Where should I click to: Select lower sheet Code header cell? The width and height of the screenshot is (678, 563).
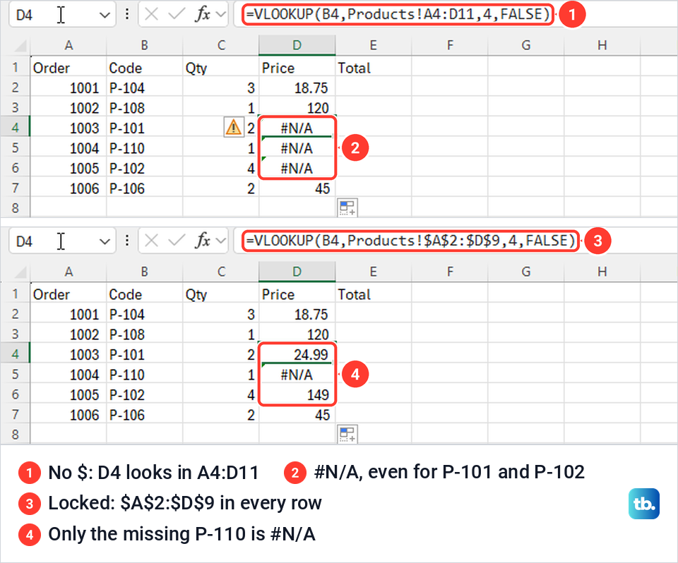pyautogui.click(x=144, y=293)
